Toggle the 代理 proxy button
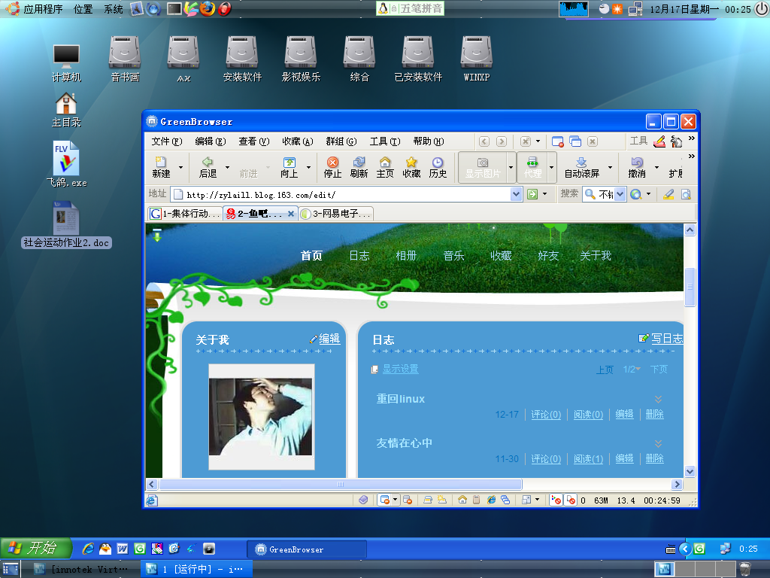 (x=532, y=168)
